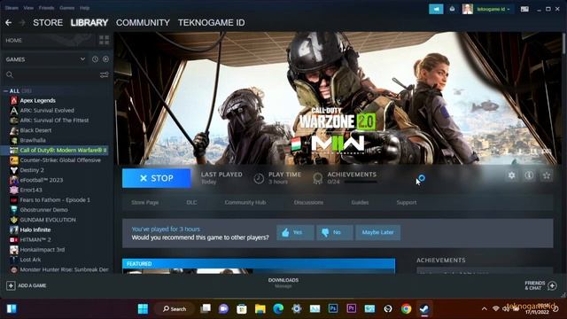Open the View menu
This screenshot has height=319, width=567.
click(28, 8)
